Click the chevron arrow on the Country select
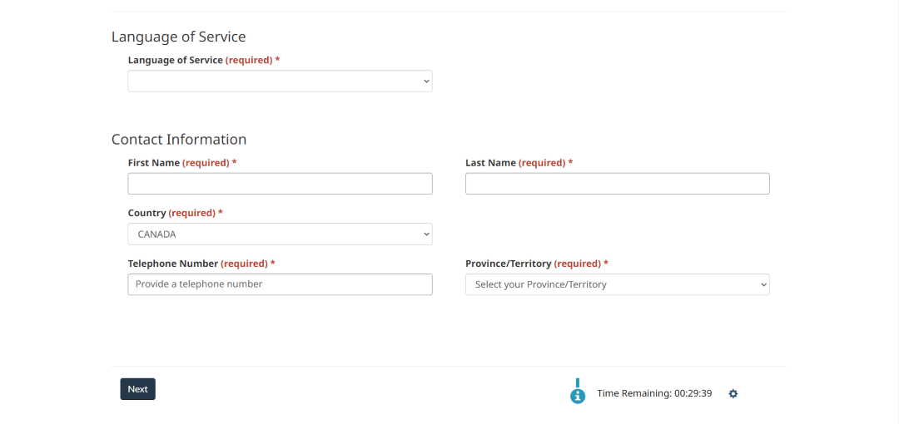 tap(426, 234)
